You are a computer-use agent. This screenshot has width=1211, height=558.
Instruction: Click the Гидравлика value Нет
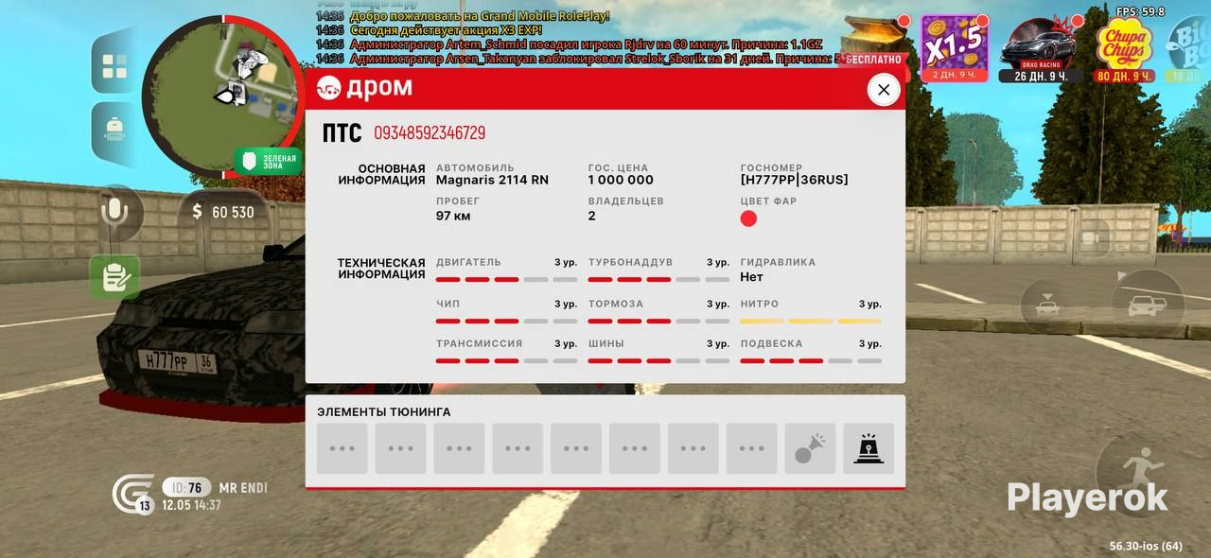[751, 277]
